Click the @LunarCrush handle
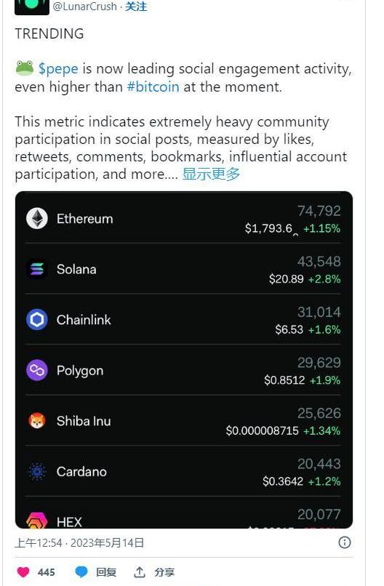This screenshot has height=586, width=384. click(x=85, y=7)
